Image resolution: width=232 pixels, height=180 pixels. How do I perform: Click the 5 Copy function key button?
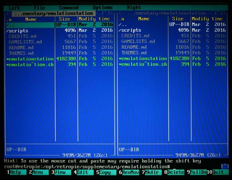106,172
